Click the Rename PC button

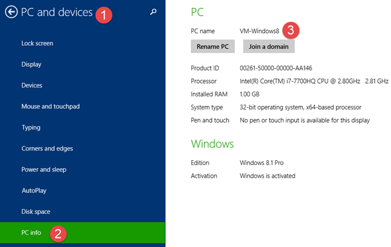[212, 46]
